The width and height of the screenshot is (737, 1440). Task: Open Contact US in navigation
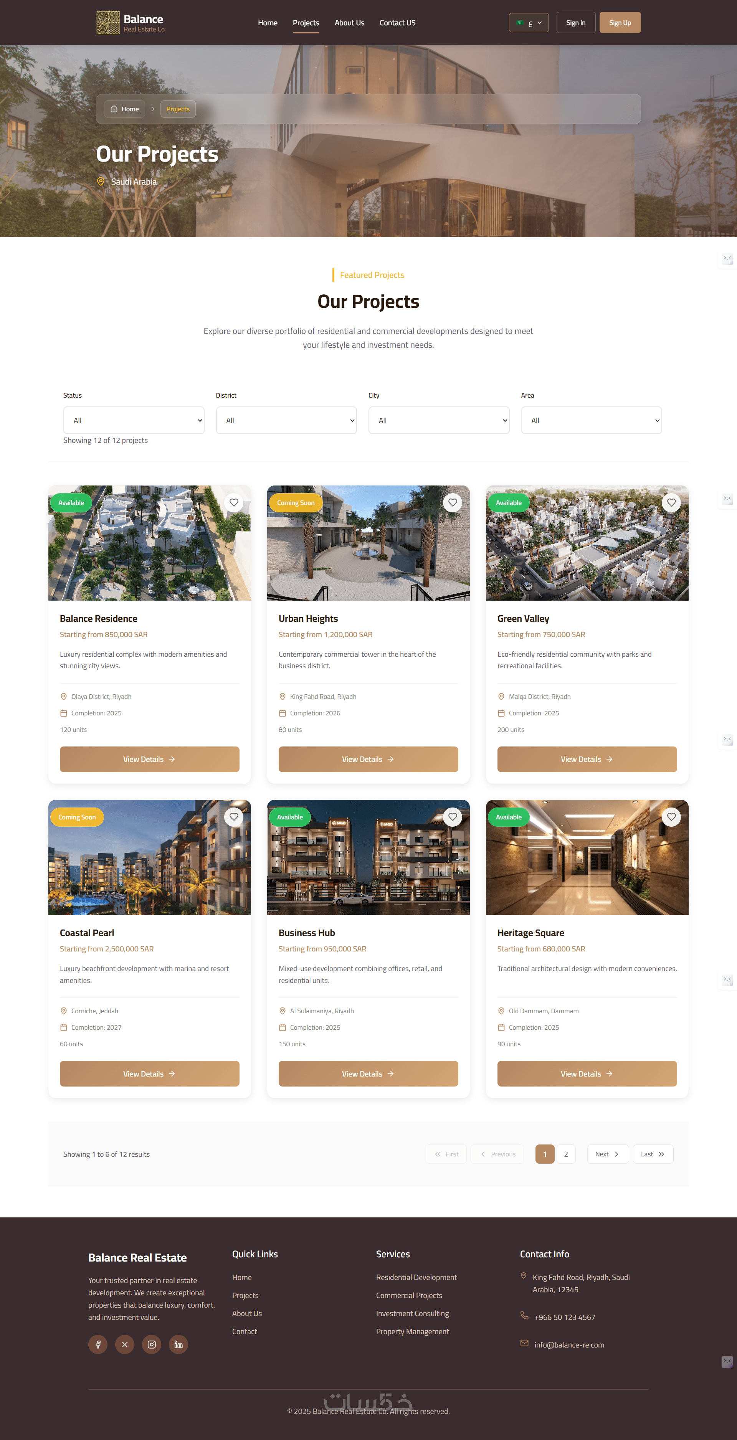(x=397, y=23)
